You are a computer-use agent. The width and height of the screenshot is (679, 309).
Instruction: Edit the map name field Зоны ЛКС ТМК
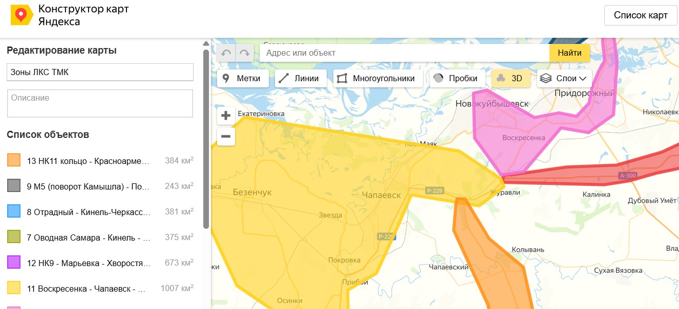pos(100,72)
